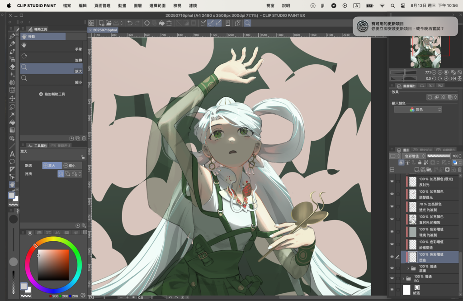Screen dimensions: 463x301
Task: Click the CLIP STUDIO launcher icon
Action: [91, 23]
